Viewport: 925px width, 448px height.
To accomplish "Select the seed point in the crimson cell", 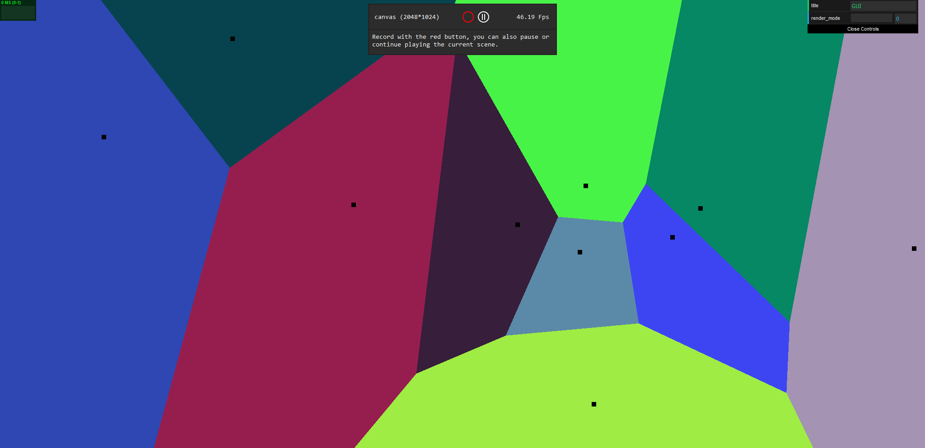I will [x=354, y=205].
